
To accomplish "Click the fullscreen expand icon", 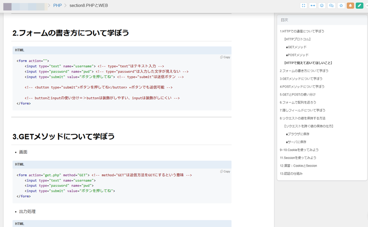I will click(304, 6).
